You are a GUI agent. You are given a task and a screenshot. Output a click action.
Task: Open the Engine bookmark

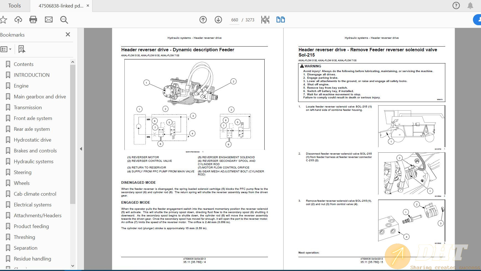[x=21, y=86]
